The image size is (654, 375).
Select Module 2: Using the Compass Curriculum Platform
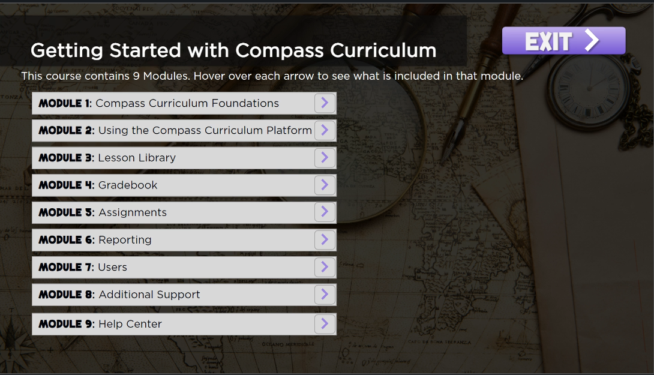pyautogui.click(x=175, y=130)
